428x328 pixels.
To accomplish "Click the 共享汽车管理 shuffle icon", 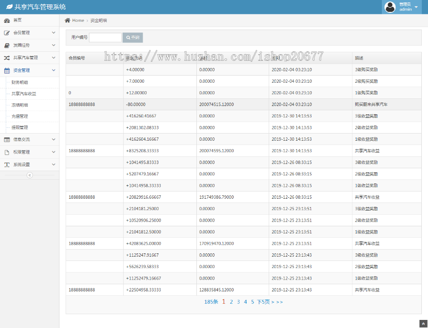I will pyautogui.click(x=7, y=58).
